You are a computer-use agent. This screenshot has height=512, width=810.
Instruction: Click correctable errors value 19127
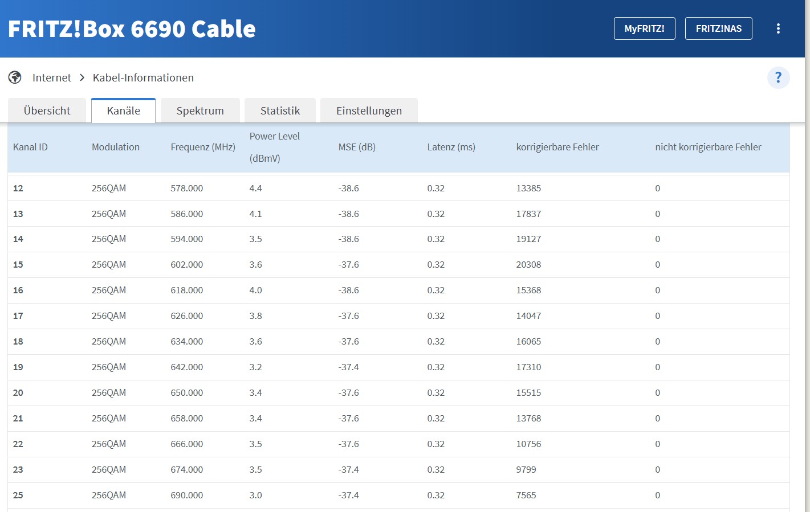[x=528, y=239]
